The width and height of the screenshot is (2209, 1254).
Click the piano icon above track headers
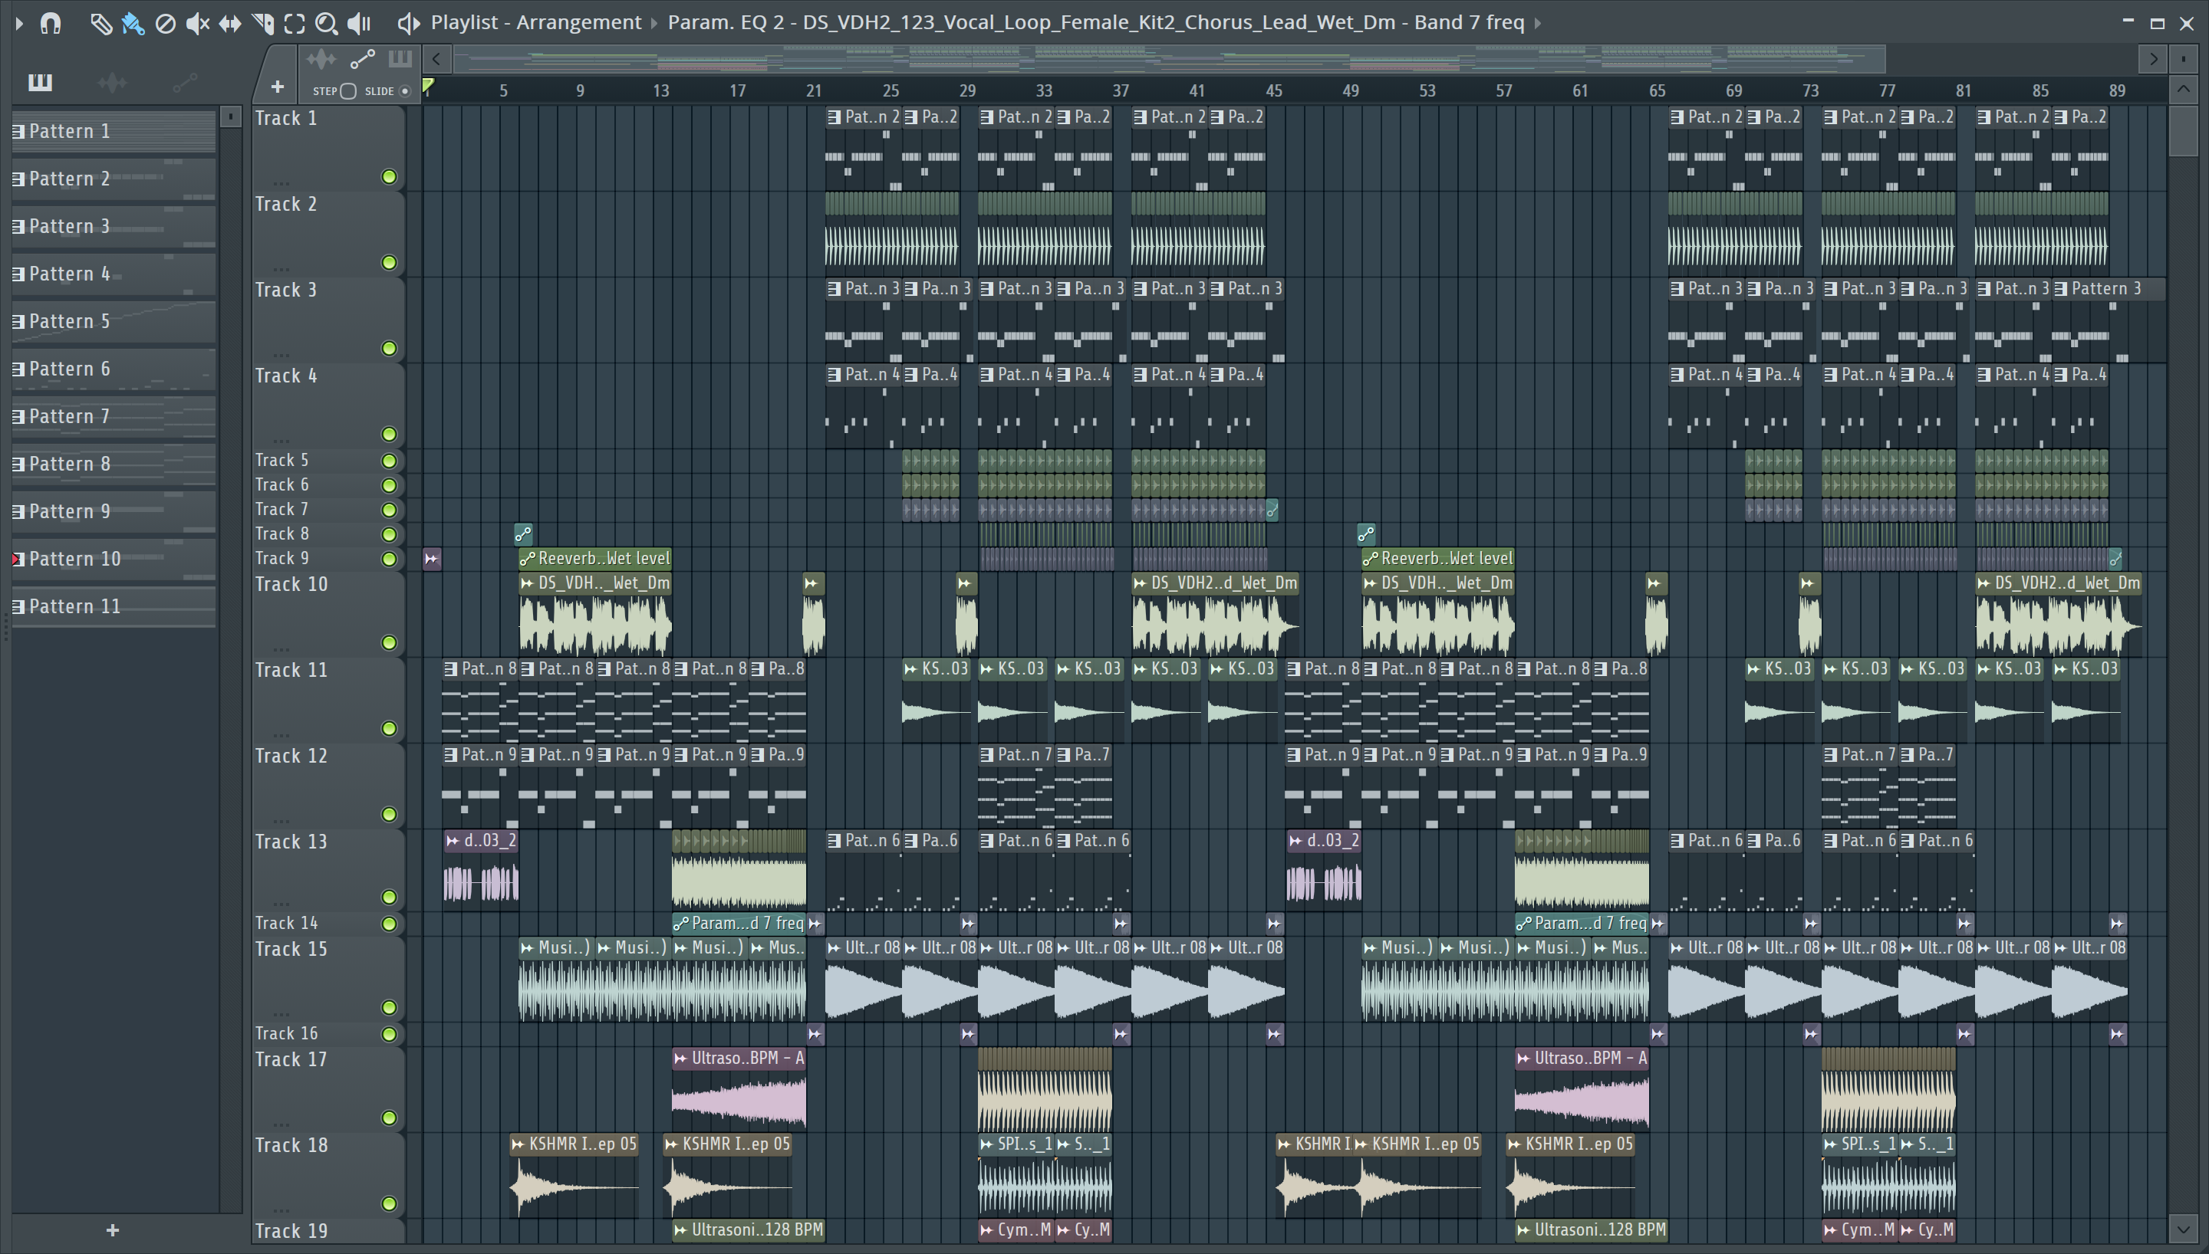click(x=400, y=58)
